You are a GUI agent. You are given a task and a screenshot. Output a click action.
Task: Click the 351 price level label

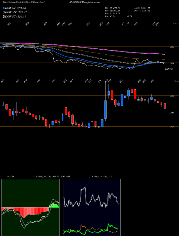coord(172,47)
